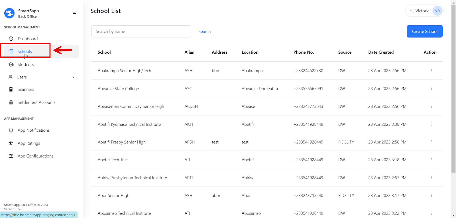The width and height of the screenshot is (456, 218).
Task: Click the Source column header
Action: (345, 52)
